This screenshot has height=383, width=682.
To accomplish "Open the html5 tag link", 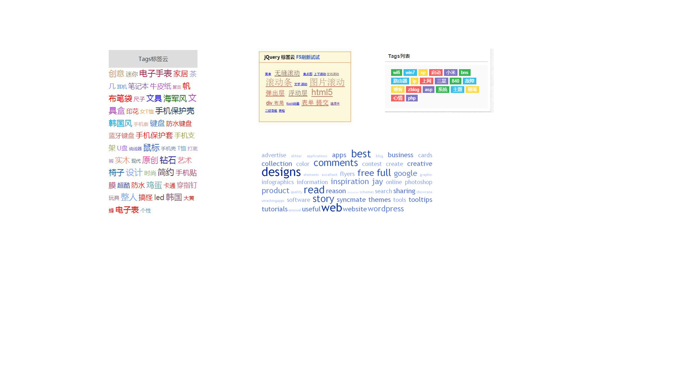I will click(x=322, y=93).
